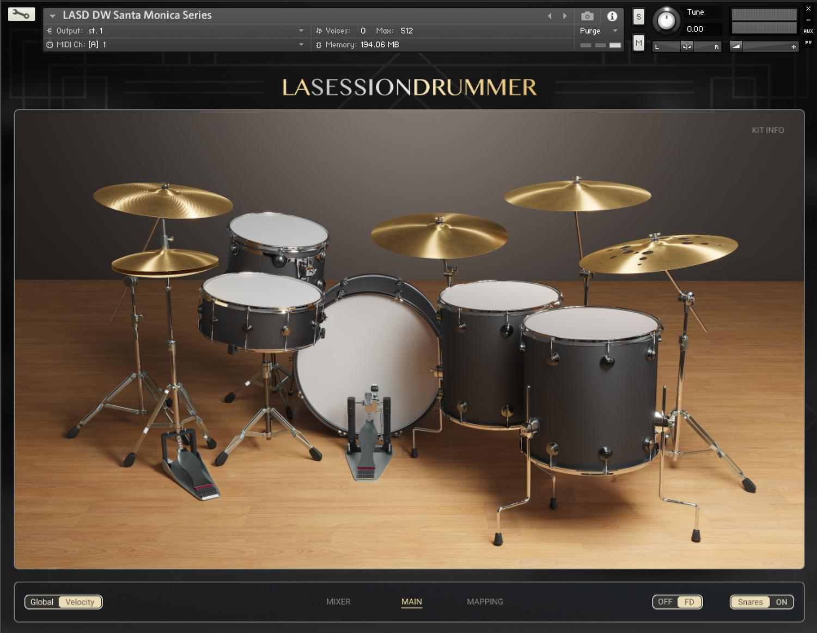Image resolution: width=817 pixels, height=633 pixels.
Task: Open KIT INFO
Action: (x=767, y=130)
